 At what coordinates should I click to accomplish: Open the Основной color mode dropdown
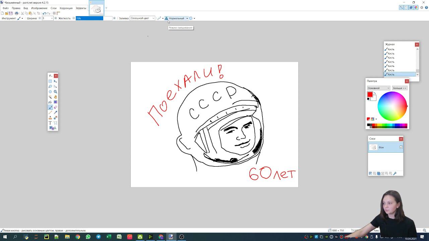click(x=378, y=88)
